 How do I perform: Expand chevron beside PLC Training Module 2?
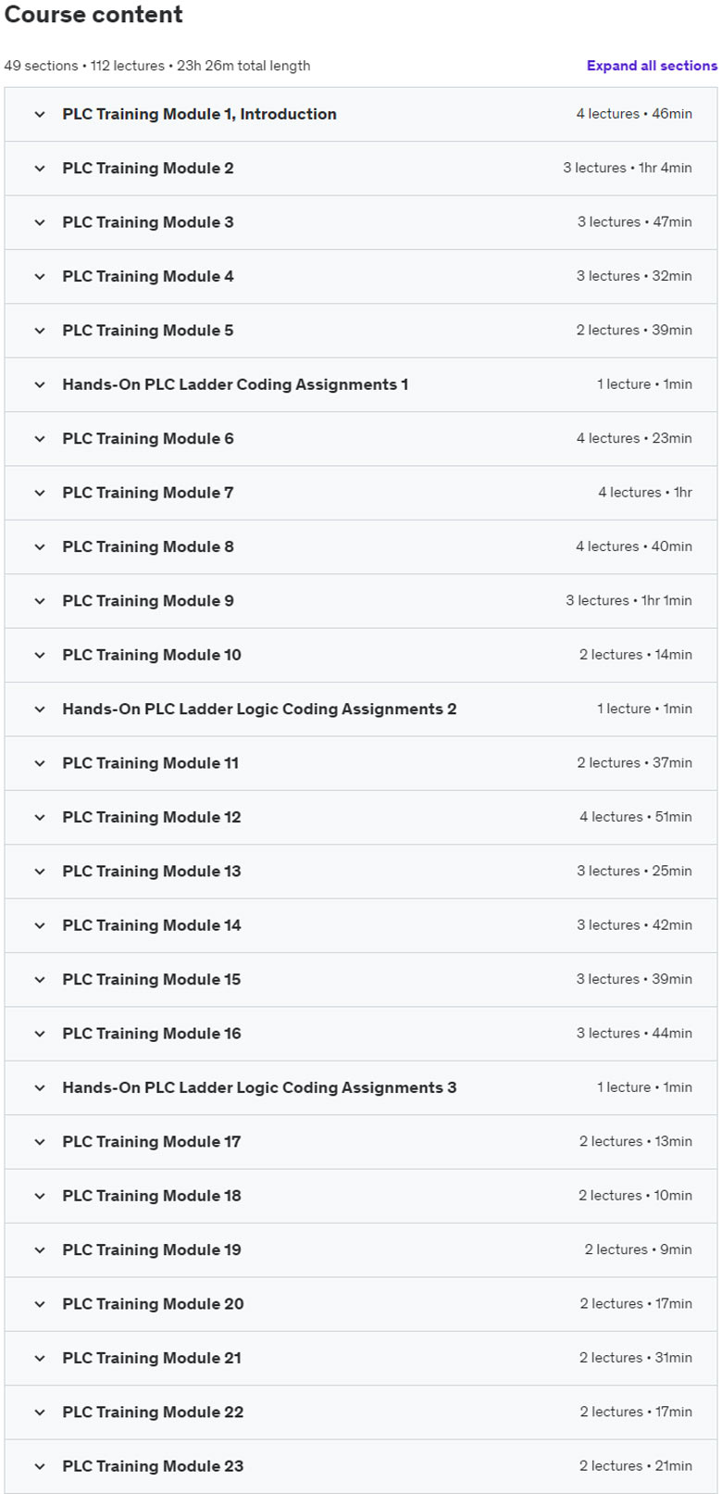tap(40, 169)
